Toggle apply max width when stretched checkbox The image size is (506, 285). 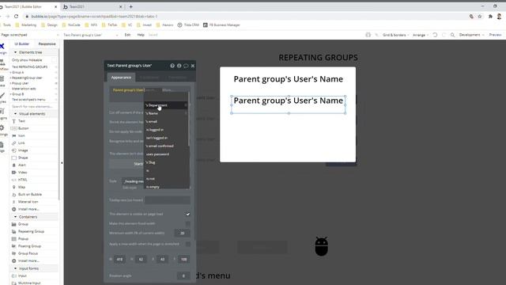coord(188,244)
